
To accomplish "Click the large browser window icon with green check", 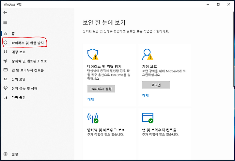I will 148,118.
